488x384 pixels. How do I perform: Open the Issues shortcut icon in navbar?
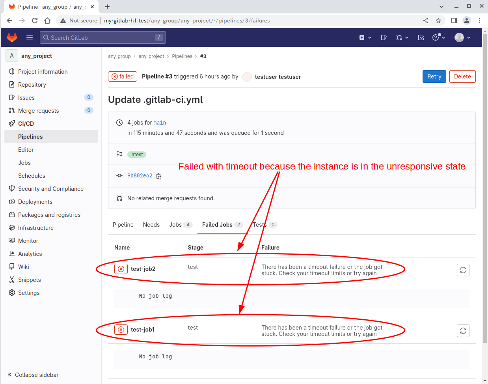[x=384, y=37]
